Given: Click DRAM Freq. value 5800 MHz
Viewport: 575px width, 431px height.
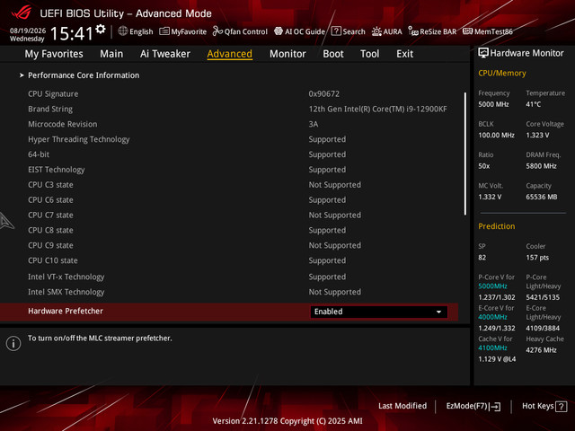Looking at the screenshot, I should [541, 166].
